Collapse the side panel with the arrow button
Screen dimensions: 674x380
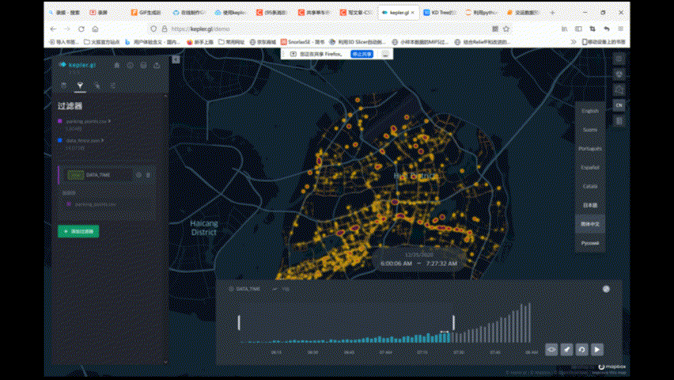click(176, 59)
